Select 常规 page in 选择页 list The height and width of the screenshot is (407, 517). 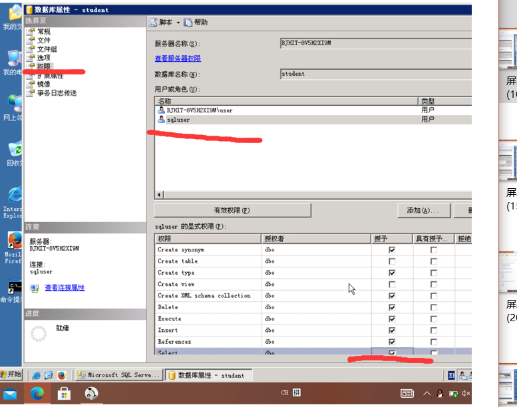(43, 32)
